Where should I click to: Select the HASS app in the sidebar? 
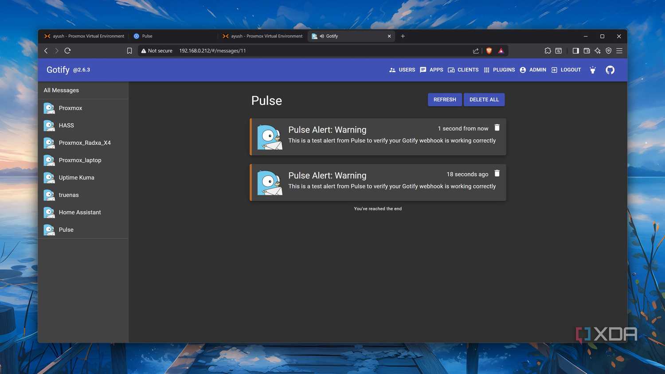tap(83, 125)
